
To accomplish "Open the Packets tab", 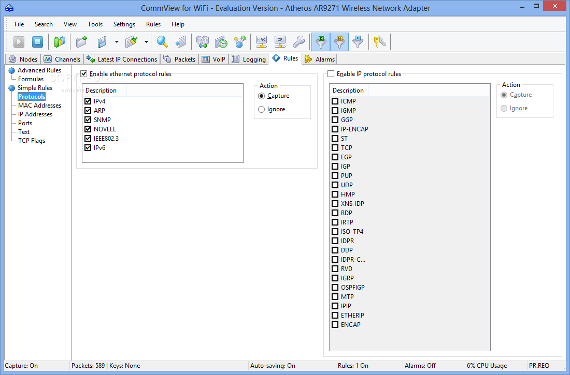I will 180,59.
